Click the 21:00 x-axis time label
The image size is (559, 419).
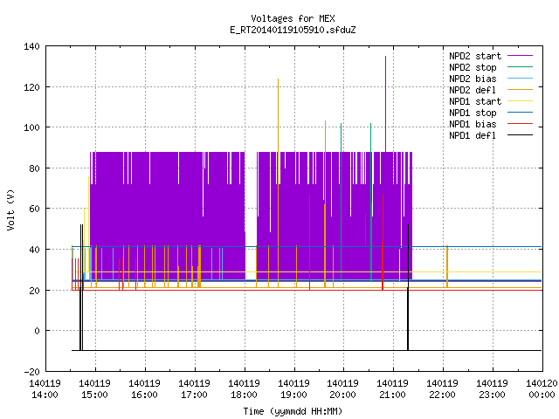click(392, 395)
